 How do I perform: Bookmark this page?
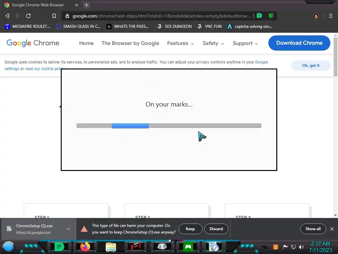pos(54,16)
